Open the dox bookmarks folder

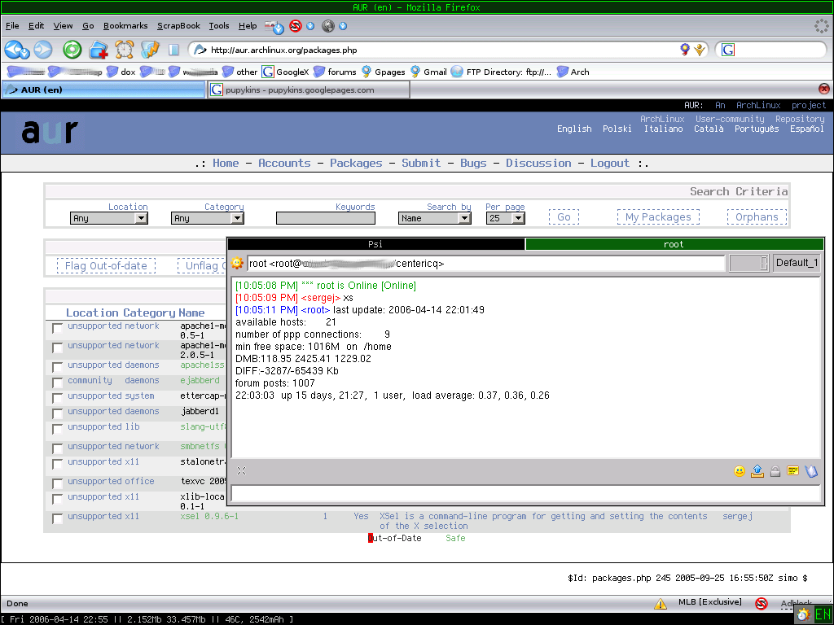[121, 72]
